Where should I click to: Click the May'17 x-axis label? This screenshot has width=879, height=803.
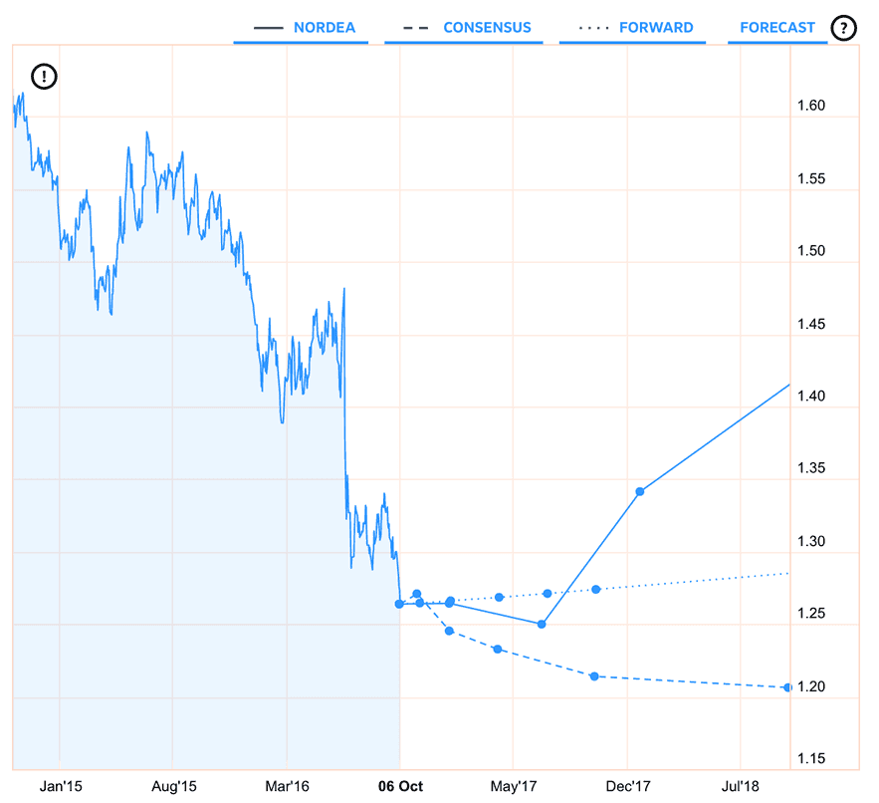[515, 786]
